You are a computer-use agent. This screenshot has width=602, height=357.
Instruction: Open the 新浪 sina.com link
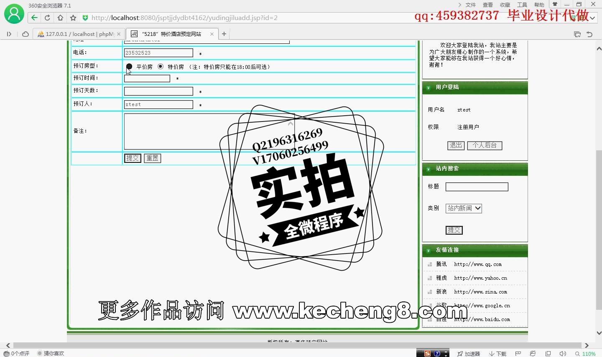tap(480, 292)
